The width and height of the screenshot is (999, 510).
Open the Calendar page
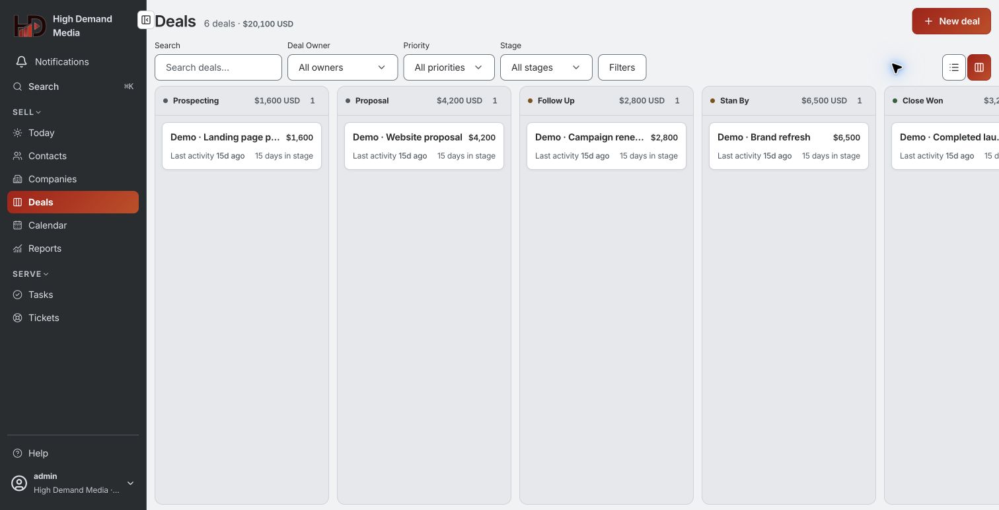[73, 225]
